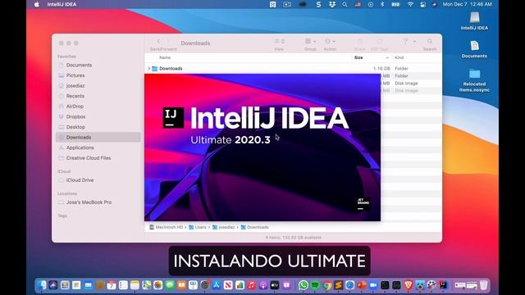525x295 pixels.
Task: Open the Dropbox menu bar icon
Action: 332,4
